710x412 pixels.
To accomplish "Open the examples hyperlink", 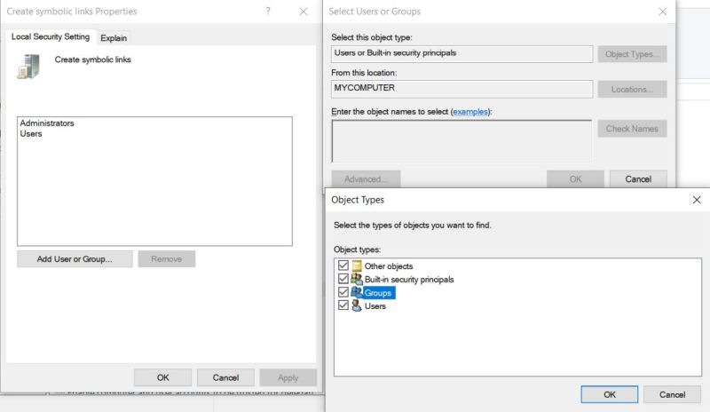I will 470,112.
